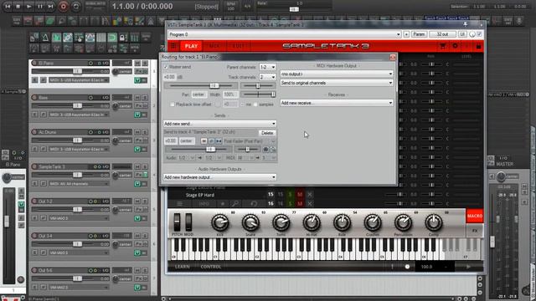Select the Stage EP Hard part
536x301 pixels.
click(x=200, y=195)
